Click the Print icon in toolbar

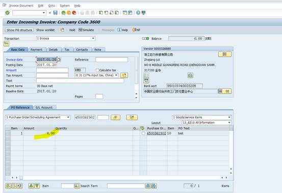click(x=82, y=13)
